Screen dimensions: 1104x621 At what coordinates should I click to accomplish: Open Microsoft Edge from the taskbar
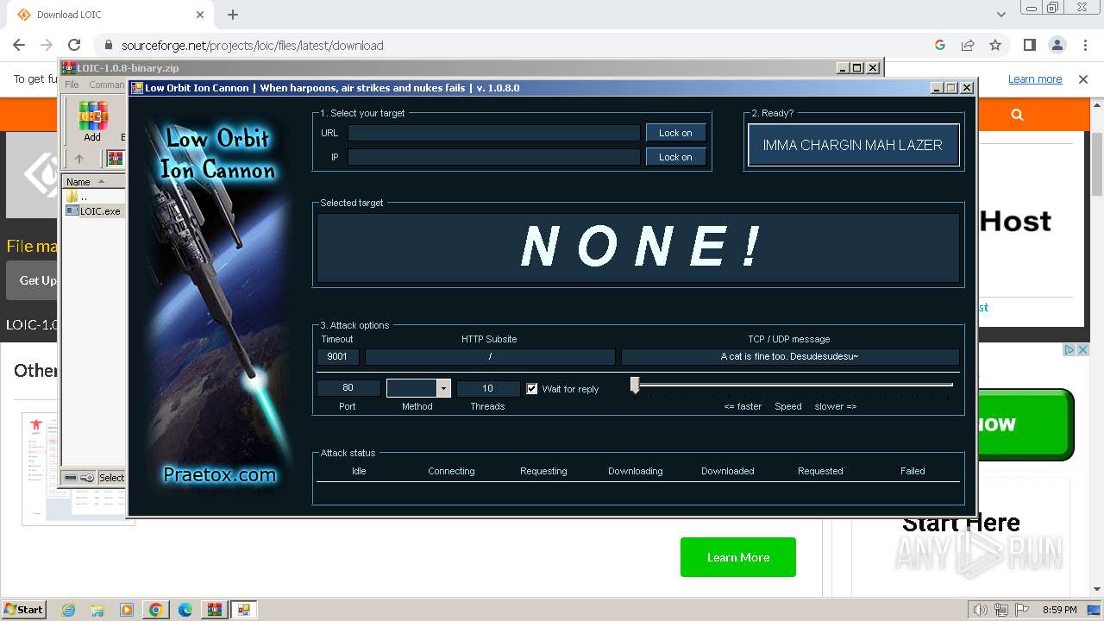click(x=185, y=610)
